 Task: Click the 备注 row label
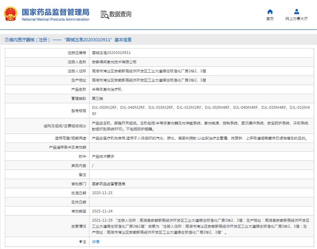point(82,175)
